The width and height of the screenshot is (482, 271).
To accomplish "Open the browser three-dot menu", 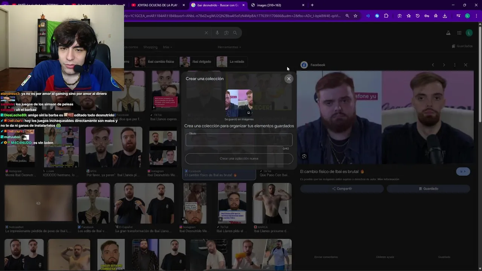I will [x=476, y=16].
